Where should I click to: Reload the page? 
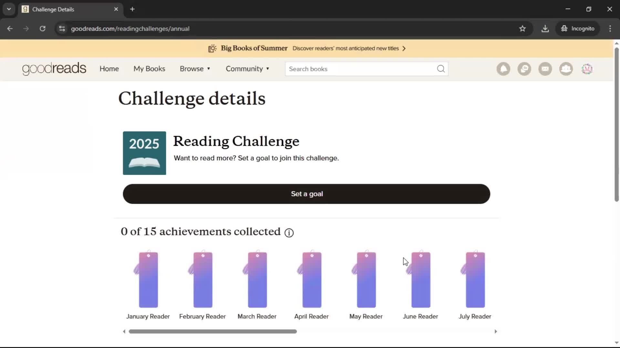pos(43,29)
